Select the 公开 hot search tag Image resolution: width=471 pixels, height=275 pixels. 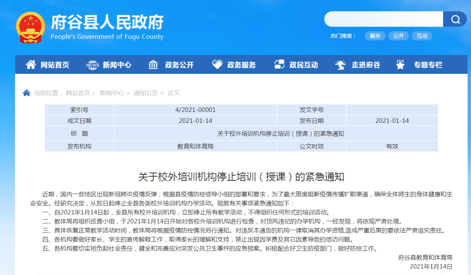tap(398, 36)
